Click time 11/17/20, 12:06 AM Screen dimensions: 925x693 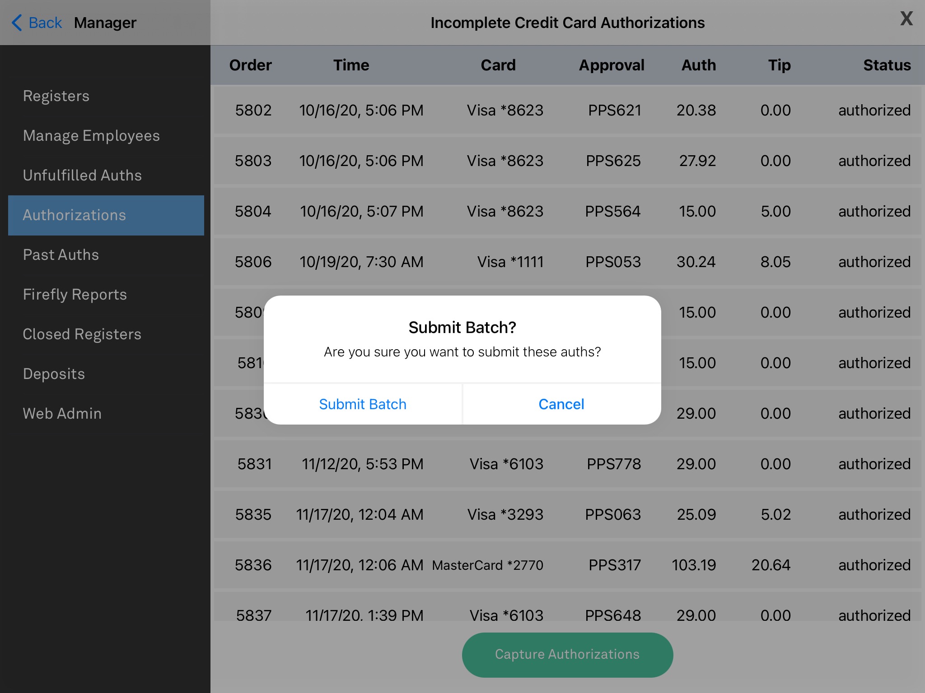(x=360, y=565)
